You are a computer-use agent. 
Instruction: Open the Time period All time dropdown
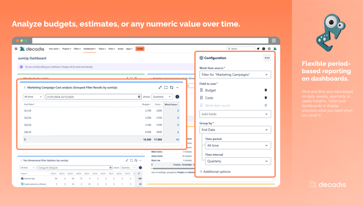click(238, 145)
